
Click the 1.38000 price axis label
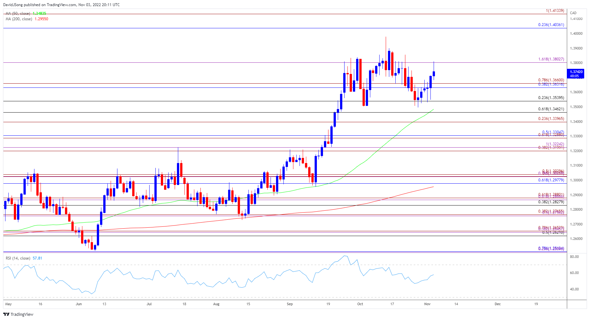[576, 63]
